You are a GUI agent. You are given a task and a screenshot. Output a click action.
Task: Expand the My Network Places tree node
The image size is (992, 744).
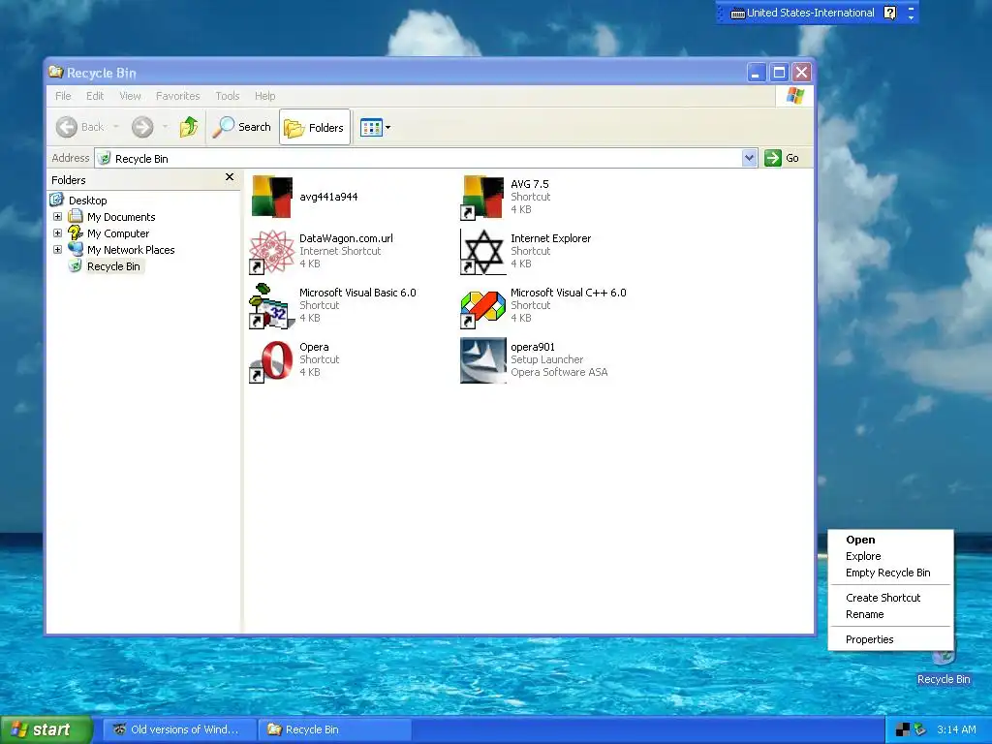[57, 249]
